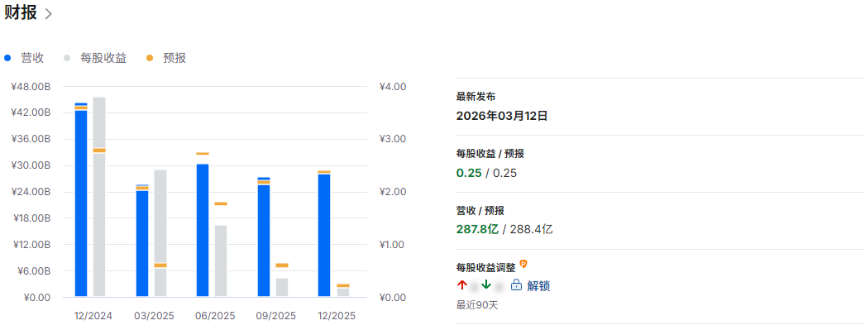This screenshot has width=865, height=330.
Task: Click the green EPS value 0.25
Action: click(468, 174)
